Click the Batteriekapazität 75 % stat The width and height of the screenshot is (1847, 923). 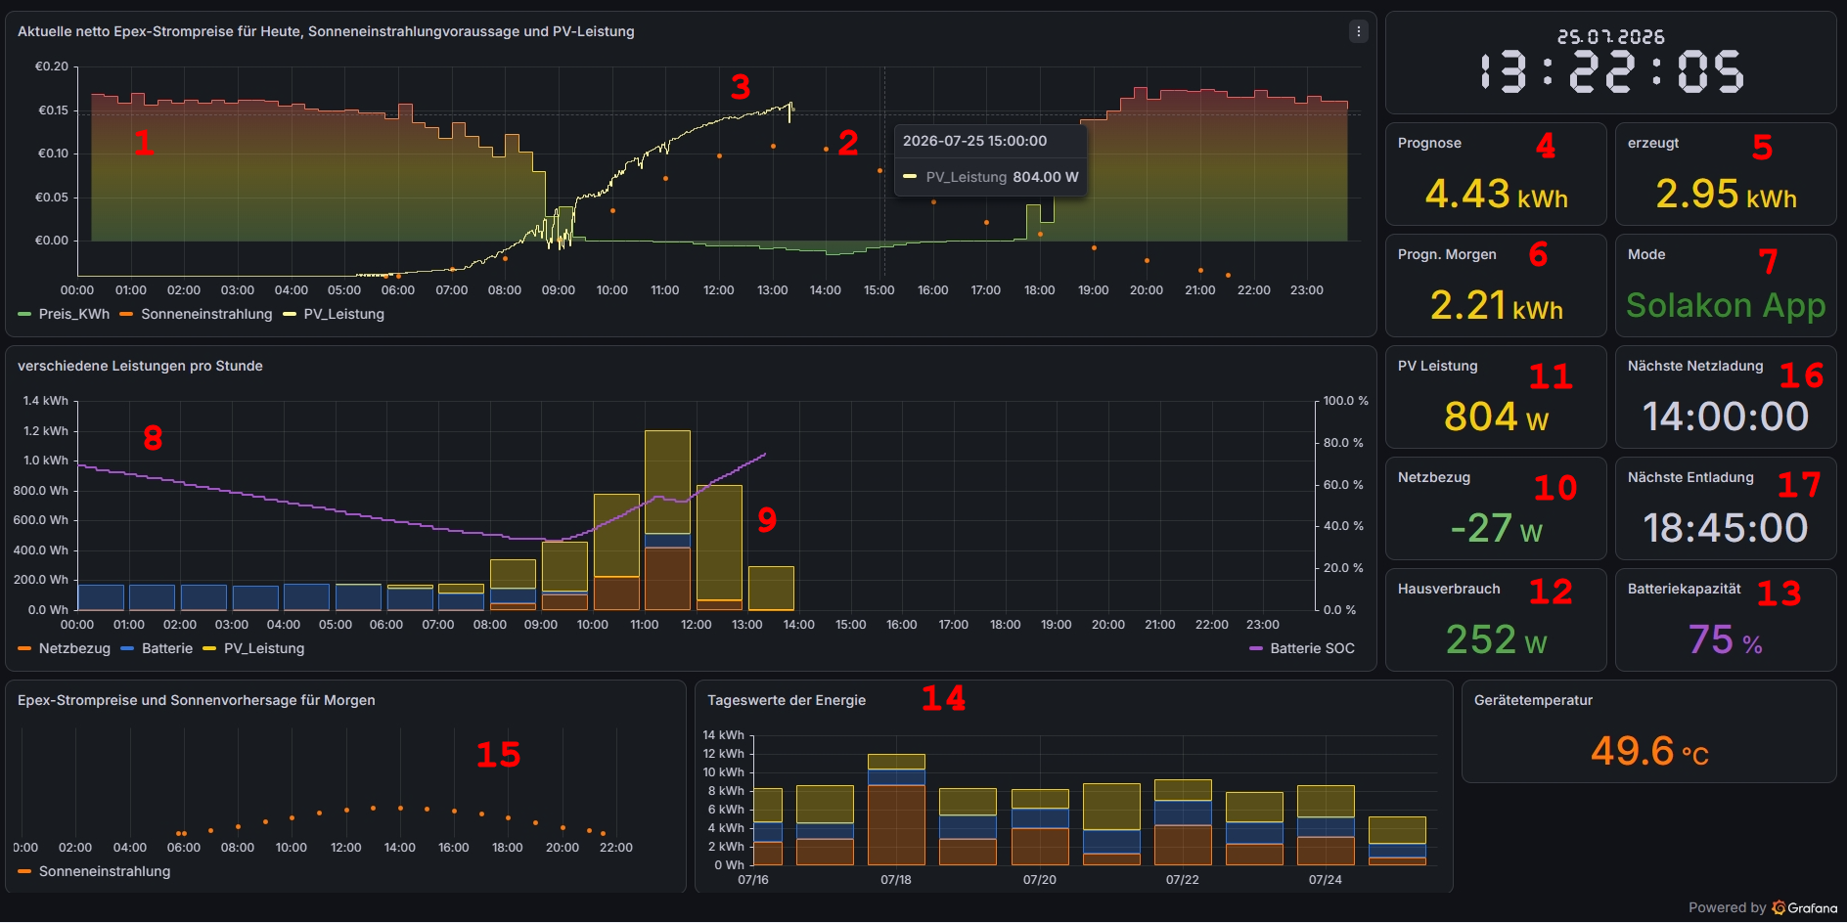pyautogui.click(x=1726, y=620)
